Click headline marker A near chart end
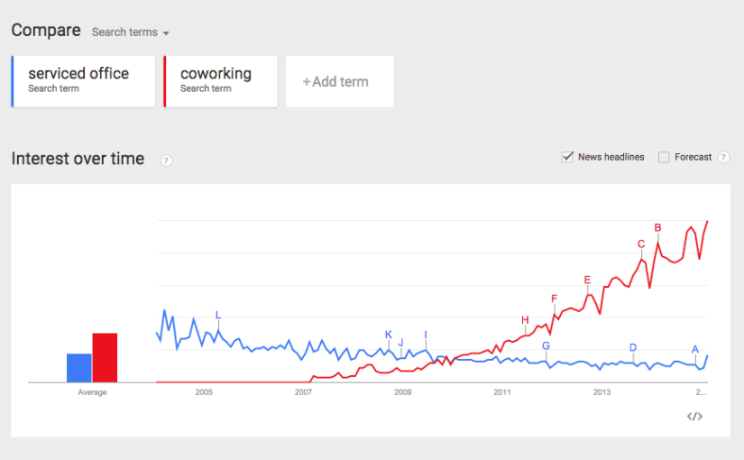The height and width of the screenshot is (460, 744). coord(695,349)
